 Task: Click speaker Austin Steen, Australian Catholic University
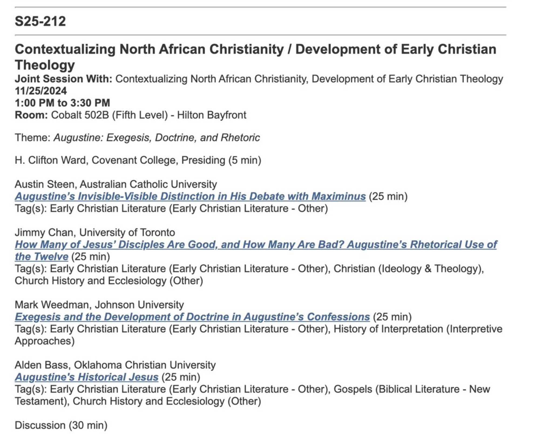click(116, 184)
